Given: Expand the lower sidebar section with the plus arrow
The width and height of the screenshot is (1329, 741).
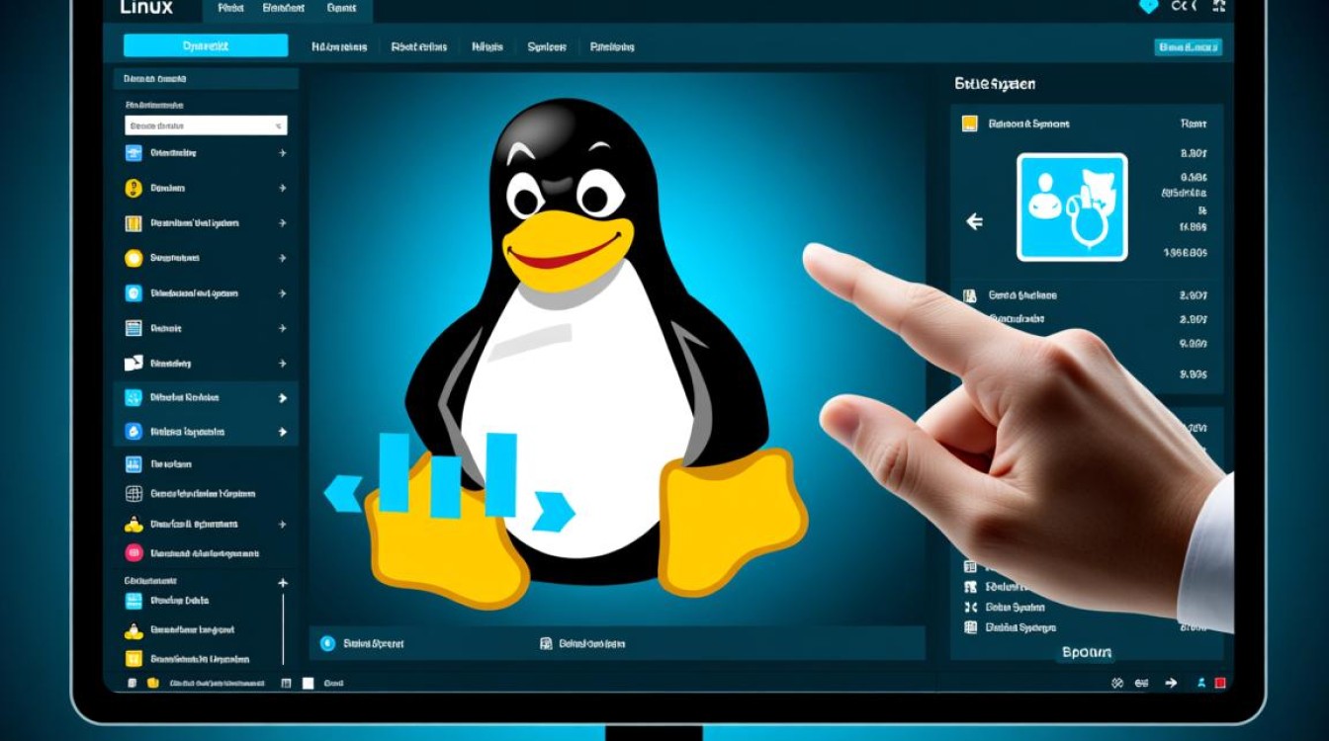Looking at the screenshot, I should point(282,581).
